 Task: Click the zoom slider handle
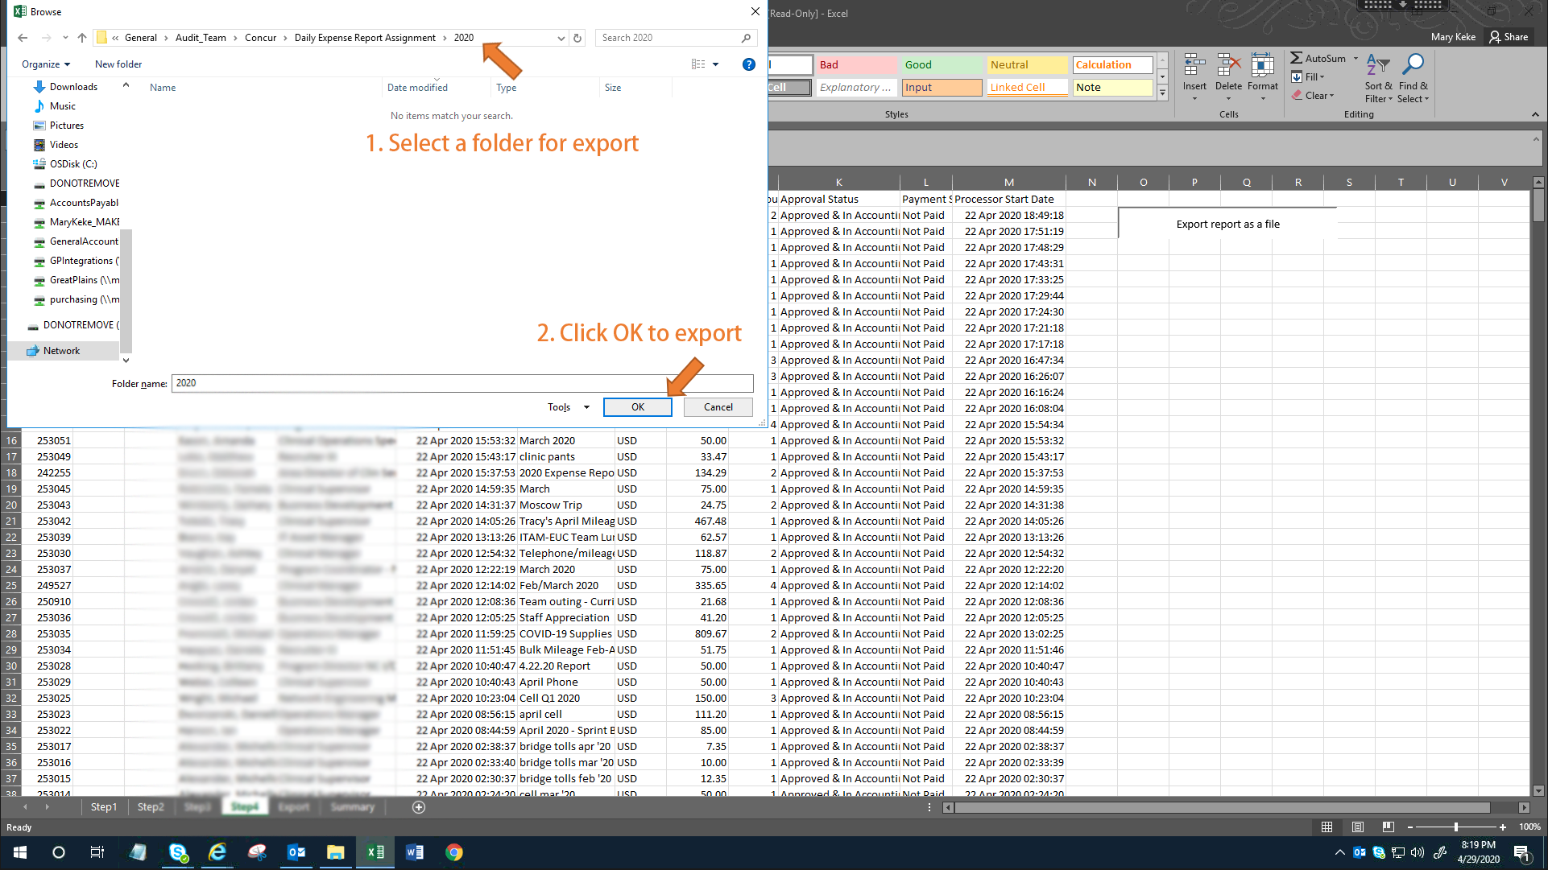1456,827
